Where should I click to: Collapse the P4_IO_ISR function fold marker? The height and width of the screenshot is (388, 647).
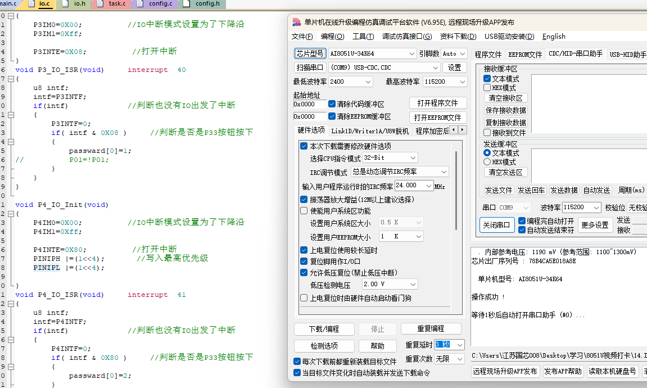(11, 304)
